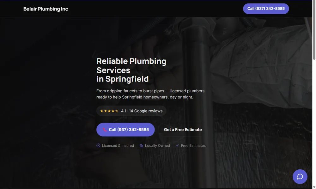Click the page vertical scrollbar thumb
This screenshot has width=316, height=189.
pos(314,30)
